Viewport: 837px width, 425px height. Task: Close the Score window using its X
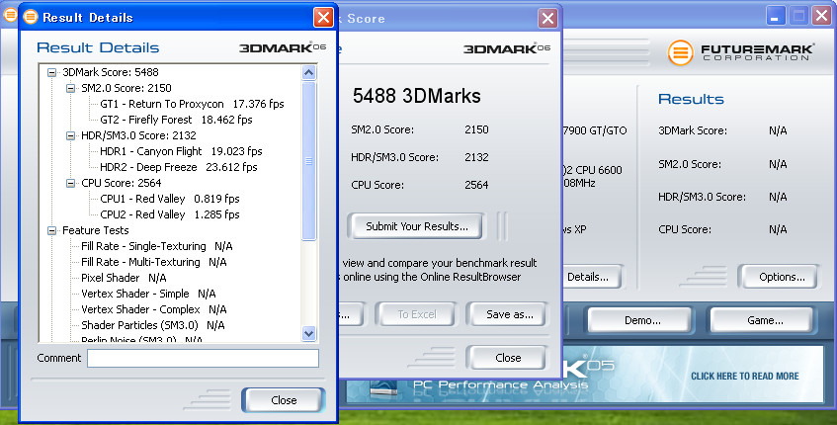pos(546,19)
